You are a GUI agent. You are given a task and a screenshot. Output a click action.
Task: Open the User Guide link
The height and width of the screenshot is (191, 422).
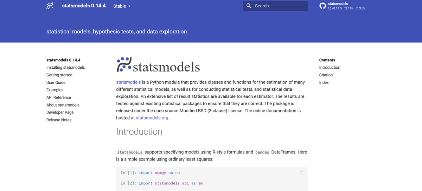pyautogui.click(x=56, y=82)
